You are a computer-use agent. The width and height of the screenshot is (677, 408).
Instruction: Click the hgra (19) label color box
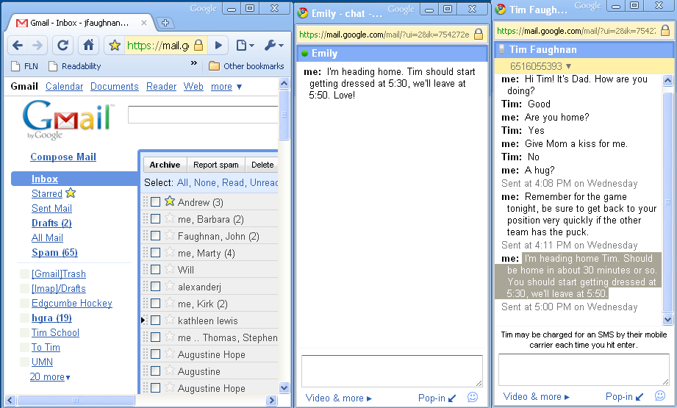pos(24,318)
